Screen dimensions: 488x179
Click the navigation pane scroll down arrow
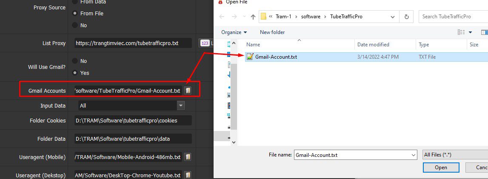click(x=234, y=142)
